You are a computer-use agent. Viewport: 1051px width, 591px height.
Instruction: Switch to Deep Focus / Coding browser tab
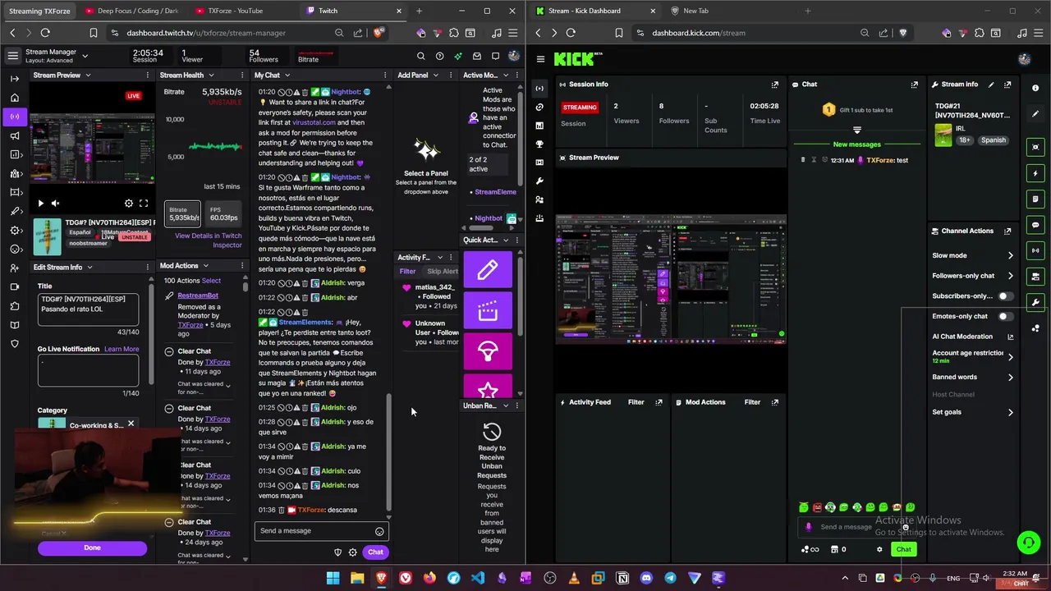(x=134, y=11)
